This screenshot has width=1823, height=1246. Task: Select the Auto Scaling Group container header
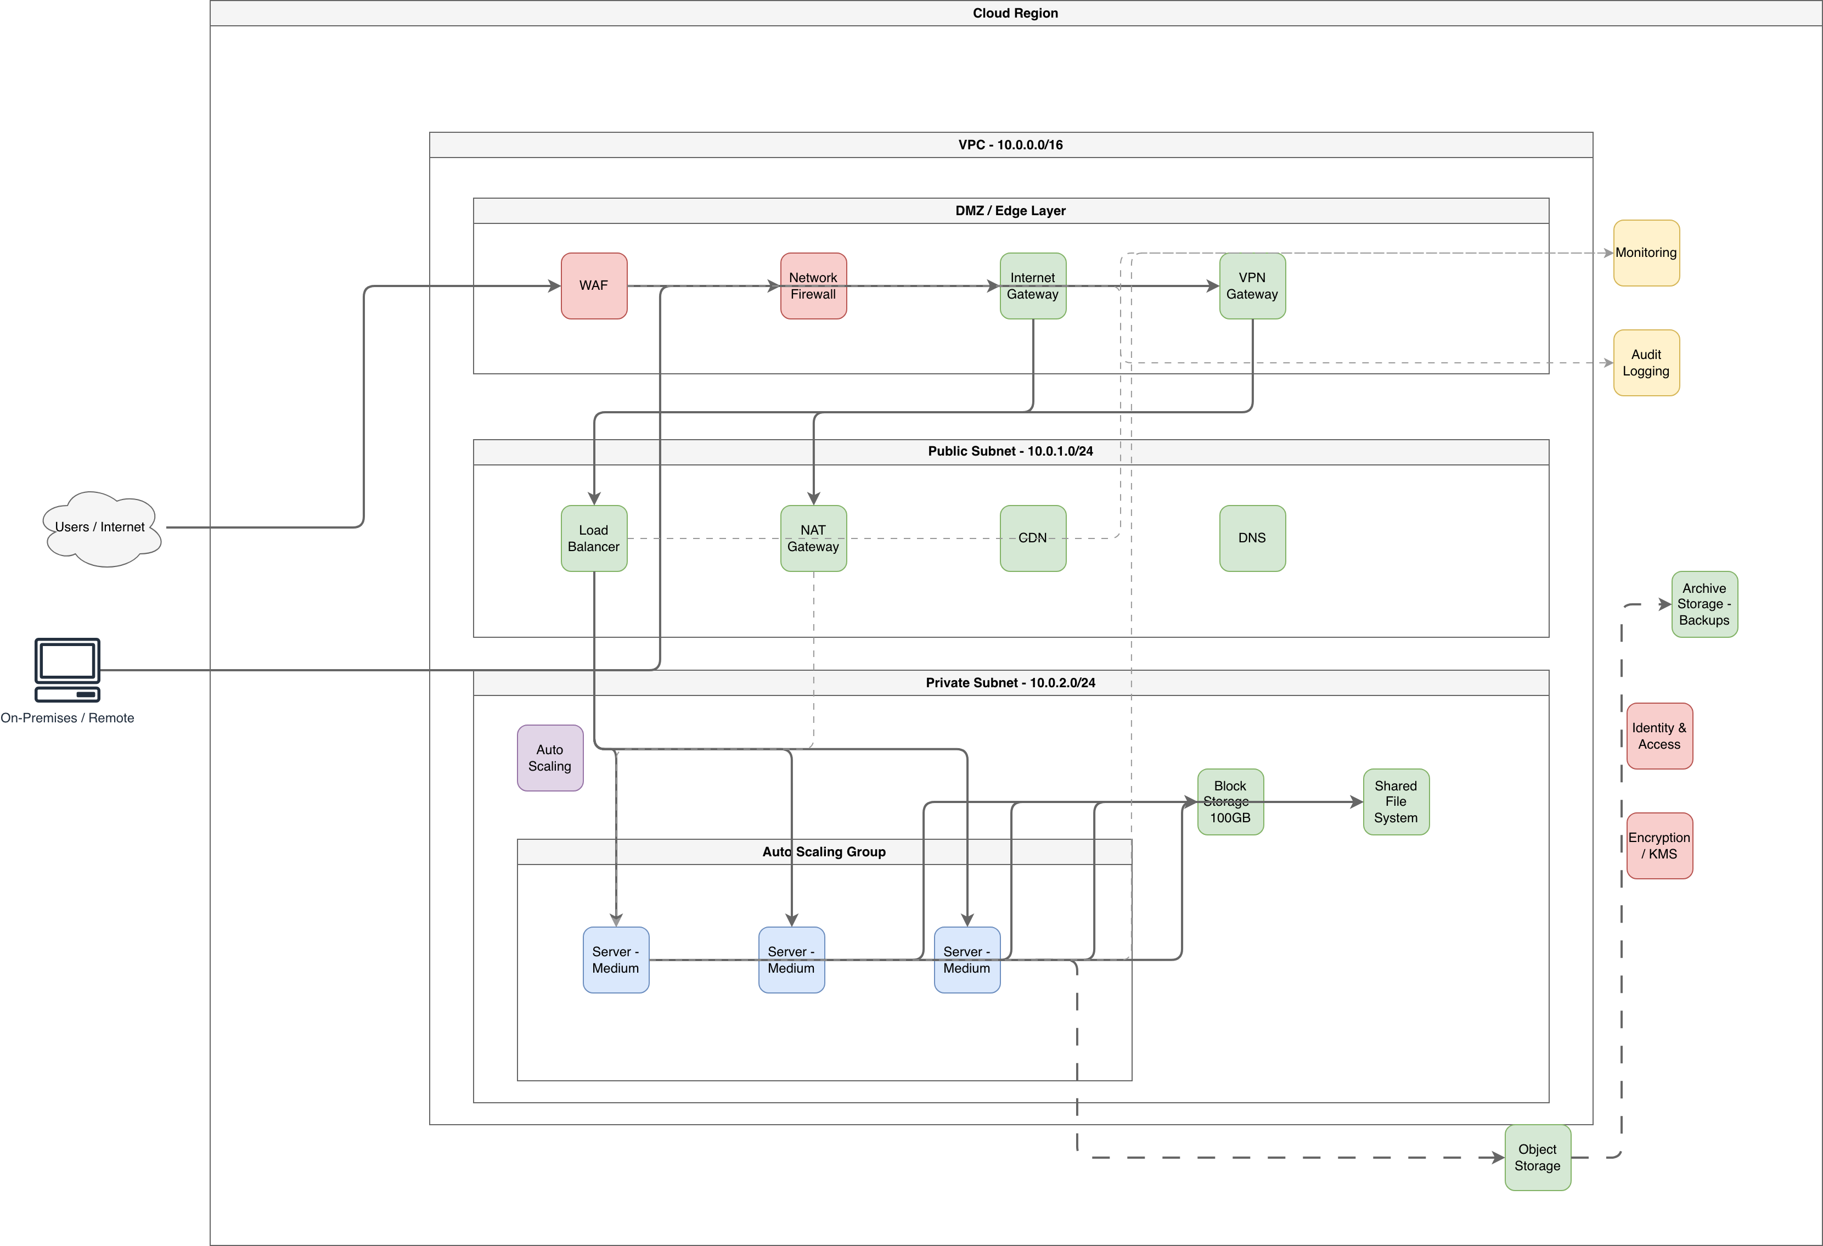pos(824,852)
